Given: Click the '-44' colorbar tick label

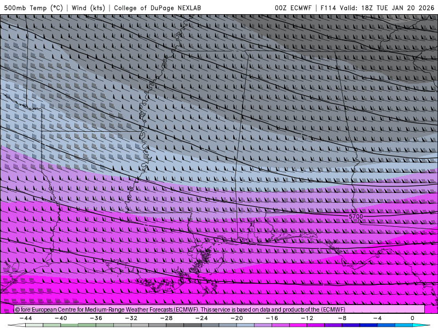Looking at the screenshot, I should (x=26, y=318).
